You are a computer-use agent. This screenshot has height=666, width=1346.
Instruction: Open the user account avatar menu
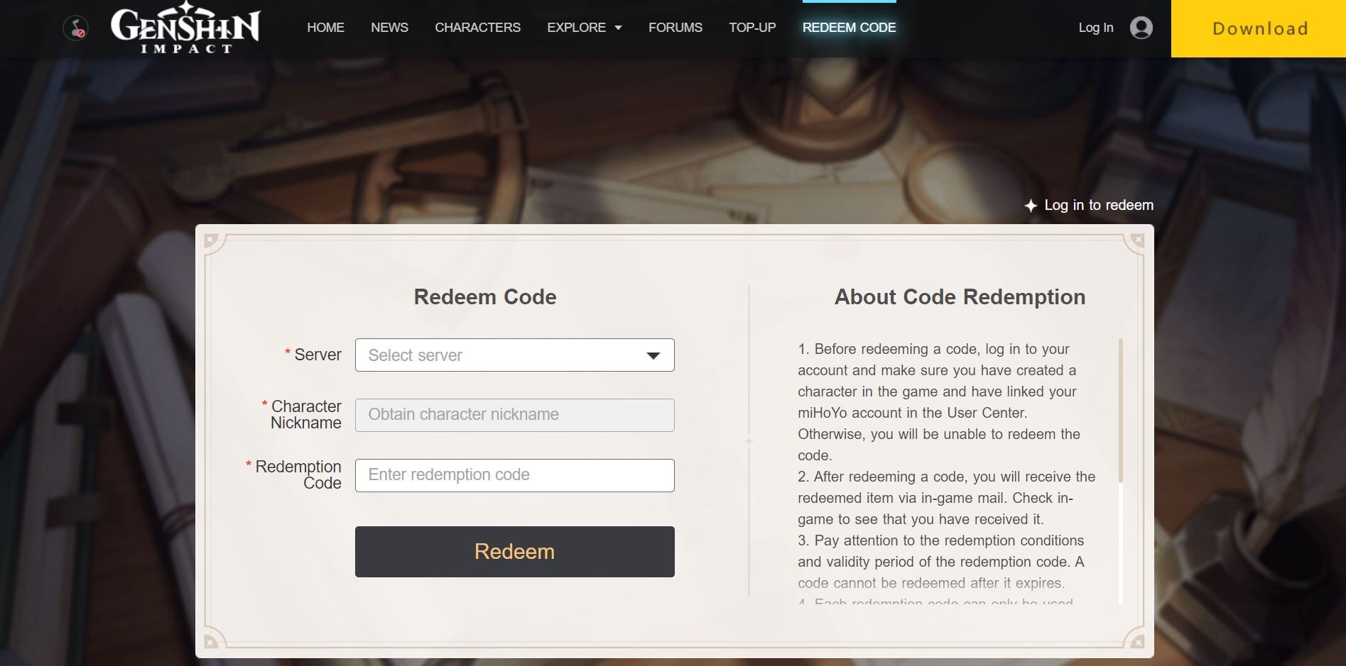[x=1141, y=28]
